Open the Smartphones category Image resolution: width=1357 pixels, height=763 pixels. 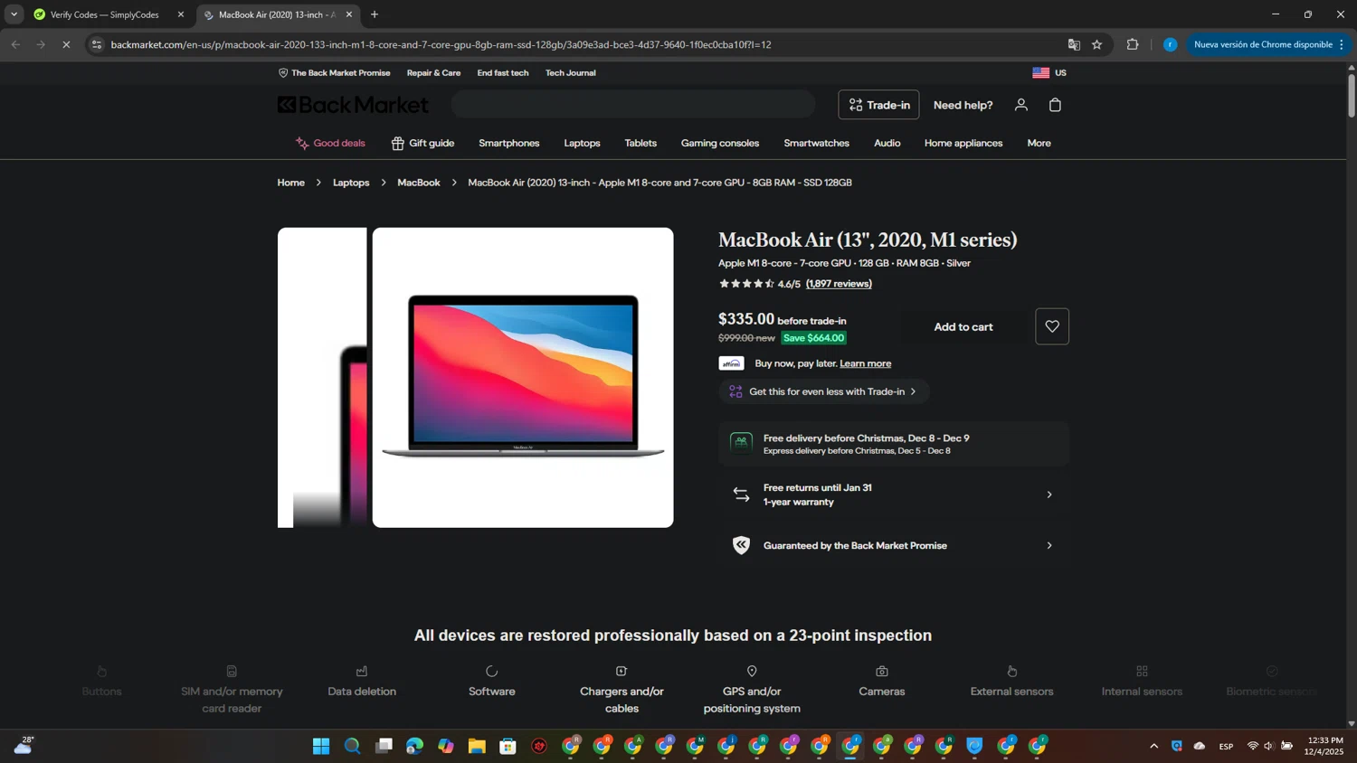point(508,143)
